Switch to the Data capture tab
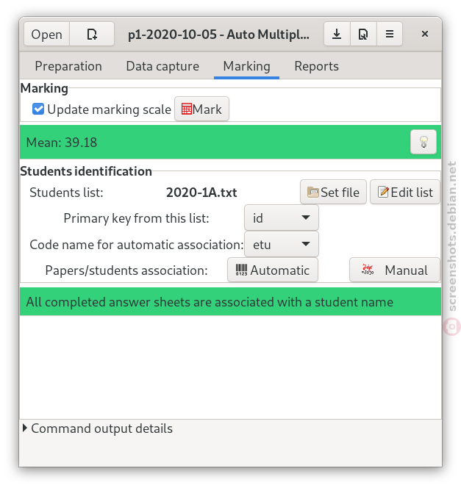 [162, 66]
